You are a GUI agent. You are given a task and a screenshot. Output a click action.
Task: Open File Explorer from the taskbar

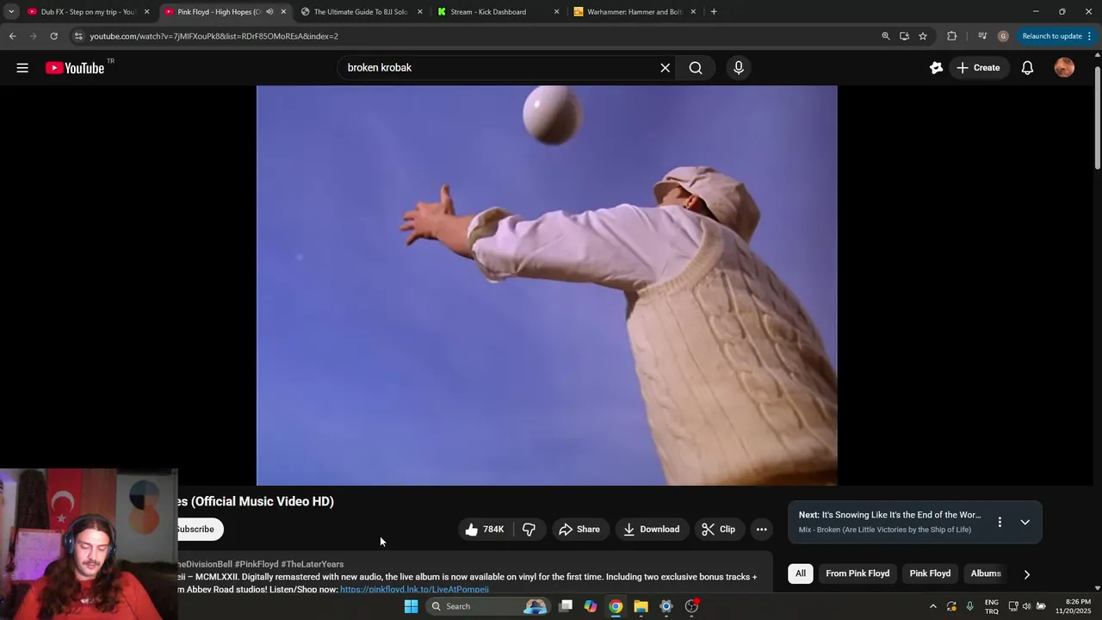tap(641, 606)
